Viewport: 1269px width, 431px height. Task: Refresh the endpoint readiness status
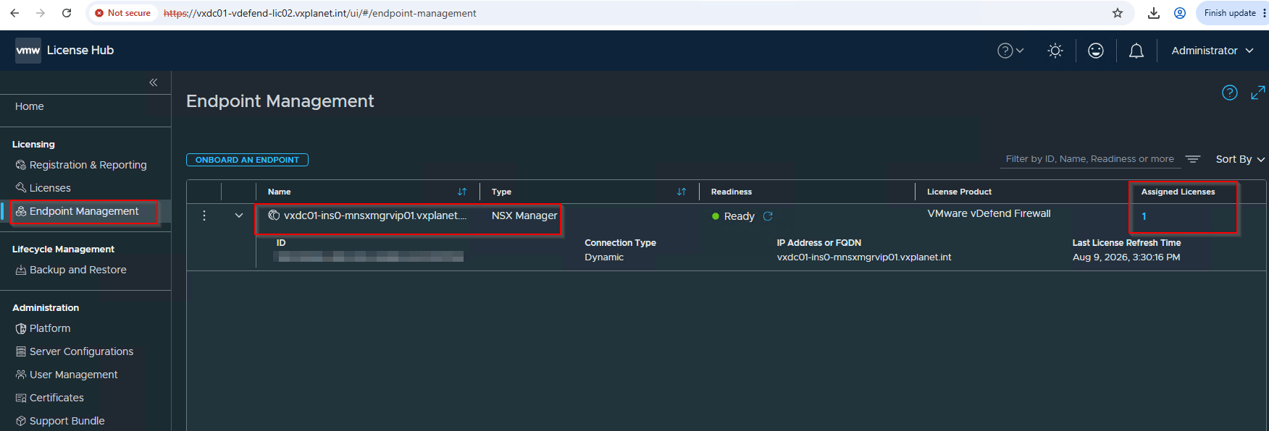(x=768, y=216)
